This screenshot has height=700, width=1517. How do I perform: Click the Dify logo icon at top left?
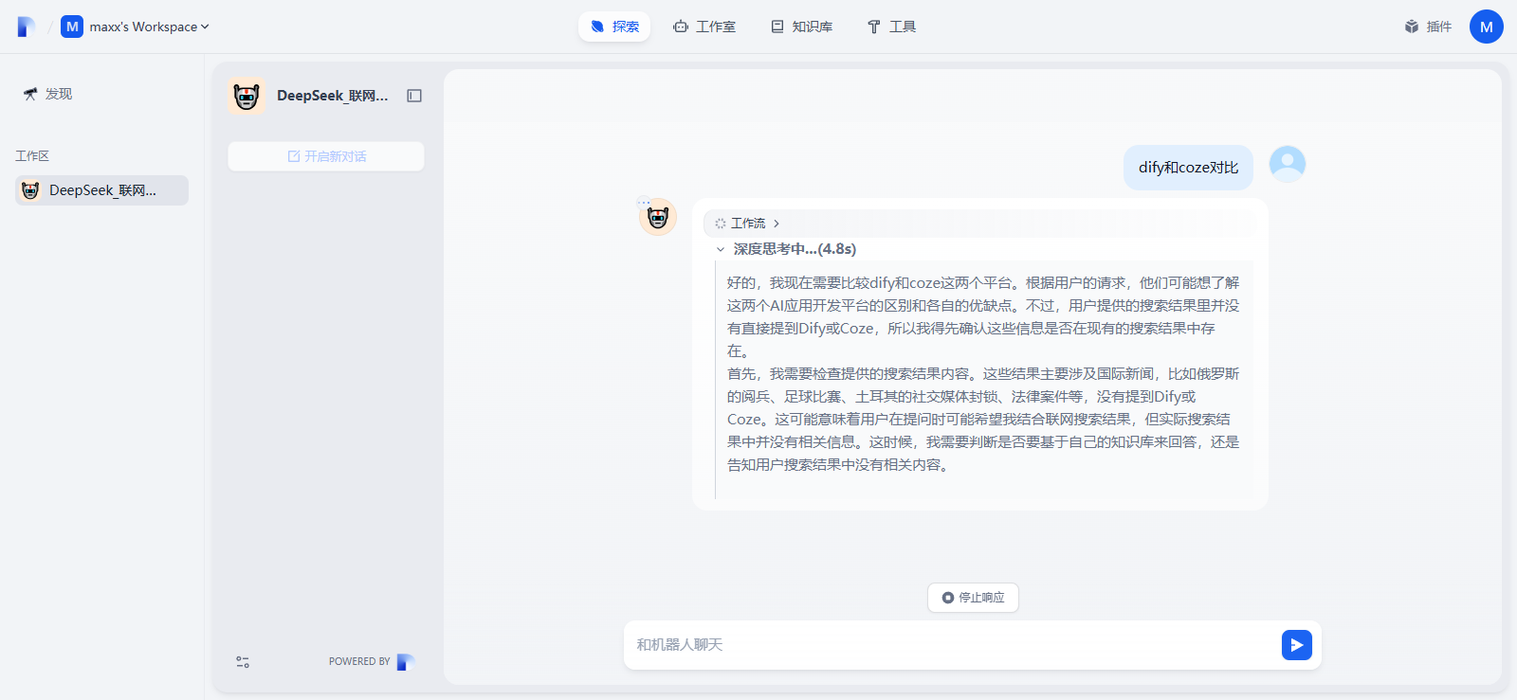27,27
